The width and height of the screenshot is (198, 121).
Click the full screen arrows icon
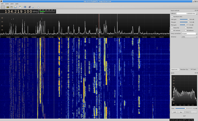click(38, 7)
